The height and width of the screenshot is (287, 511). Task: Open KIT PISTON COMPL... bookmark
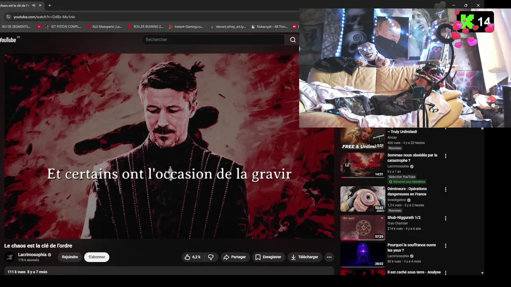pyautogui.click(x=63, y=27)
